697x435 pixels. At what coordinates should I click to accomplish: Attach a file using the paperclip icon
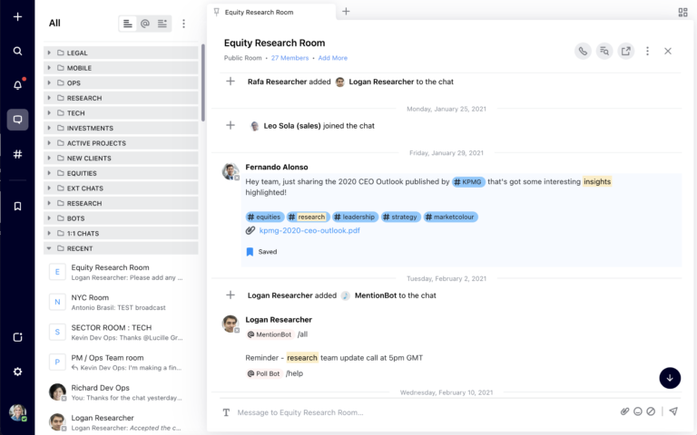coord(624,411)
